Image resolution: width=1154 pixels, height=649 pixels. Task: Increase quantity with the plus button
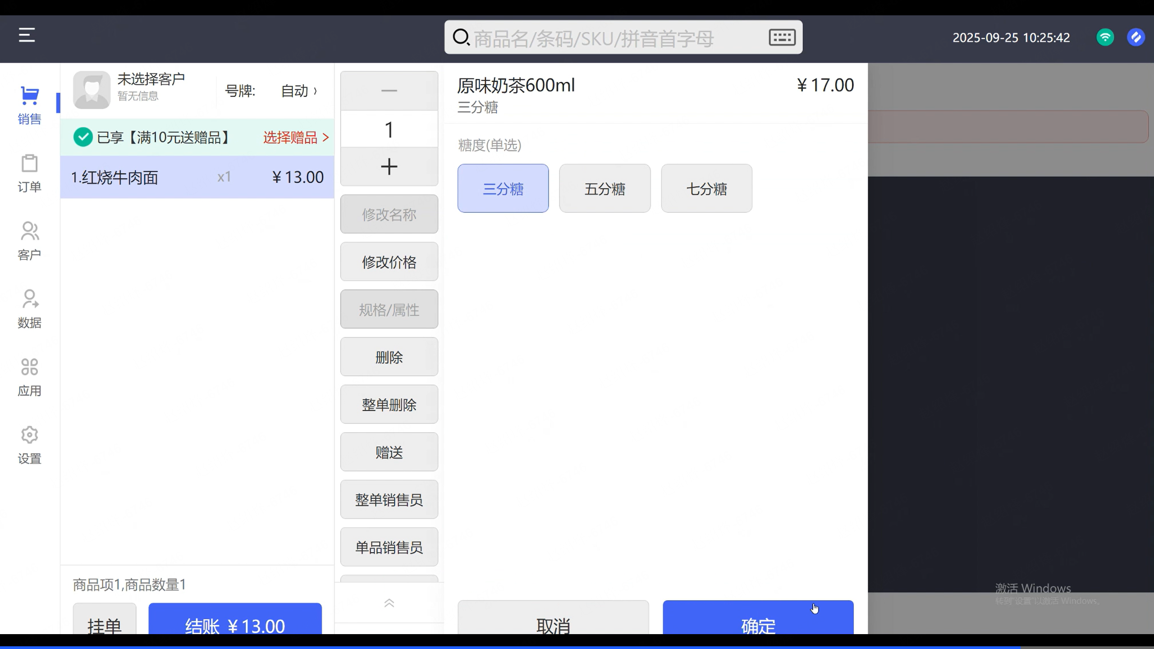click(x=389, y=167)
